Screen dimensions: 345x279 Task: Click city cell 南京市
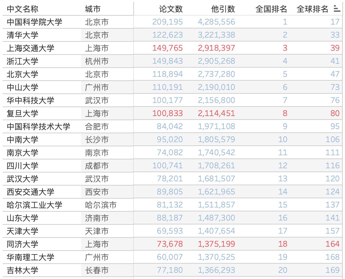point(97,153)
